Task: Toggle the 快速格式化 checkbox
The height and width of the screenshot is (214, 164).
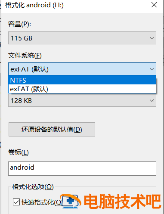Action: pos(16,202)
